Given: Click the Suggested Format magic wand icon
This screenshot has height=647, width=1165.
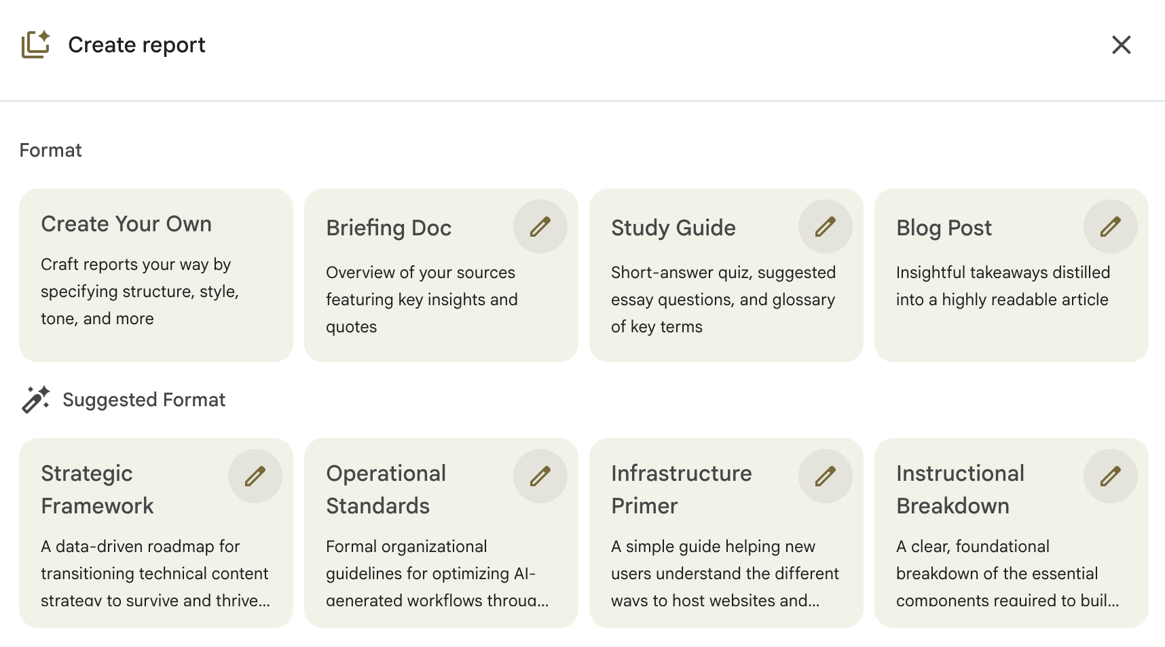Looking at the screenshot, I should [x=35, y=399].
